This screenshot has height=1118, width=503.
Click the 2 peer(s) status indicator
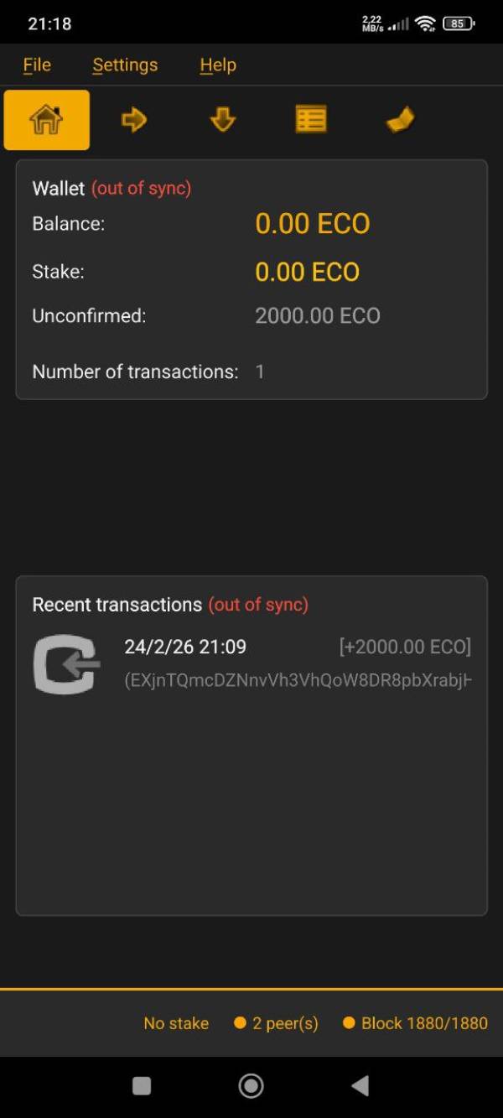pos(277,1023)
